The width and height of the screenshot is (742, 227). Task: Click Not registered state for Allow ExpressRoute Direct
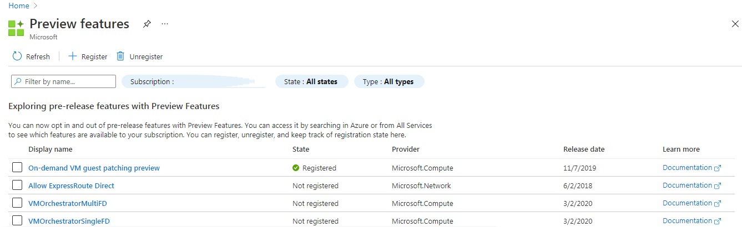click(x=315, y=185)
